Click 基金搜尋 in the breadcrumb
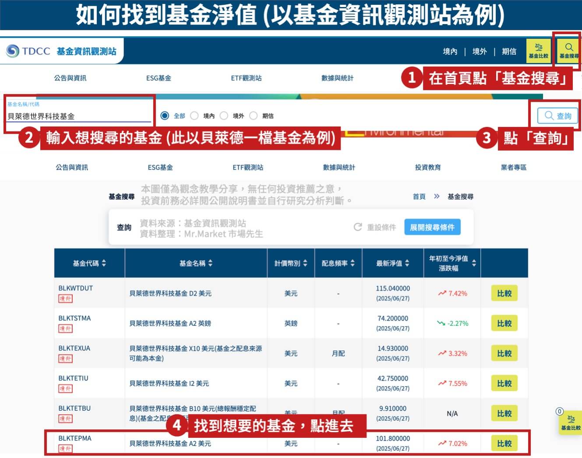 tap(460, 196)
